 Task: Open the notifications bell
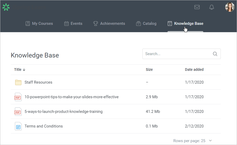point(212,7)
